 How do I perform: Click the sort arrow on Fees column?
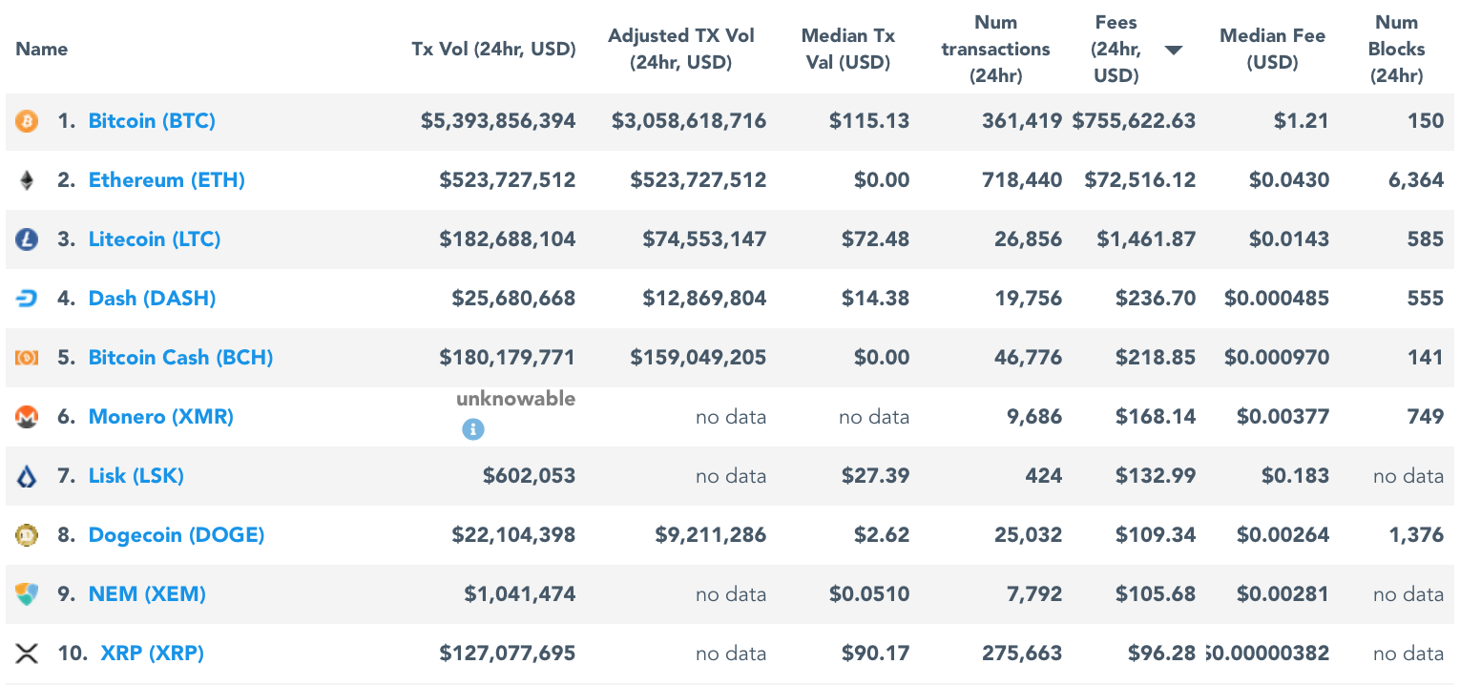tap(1173, 49)
